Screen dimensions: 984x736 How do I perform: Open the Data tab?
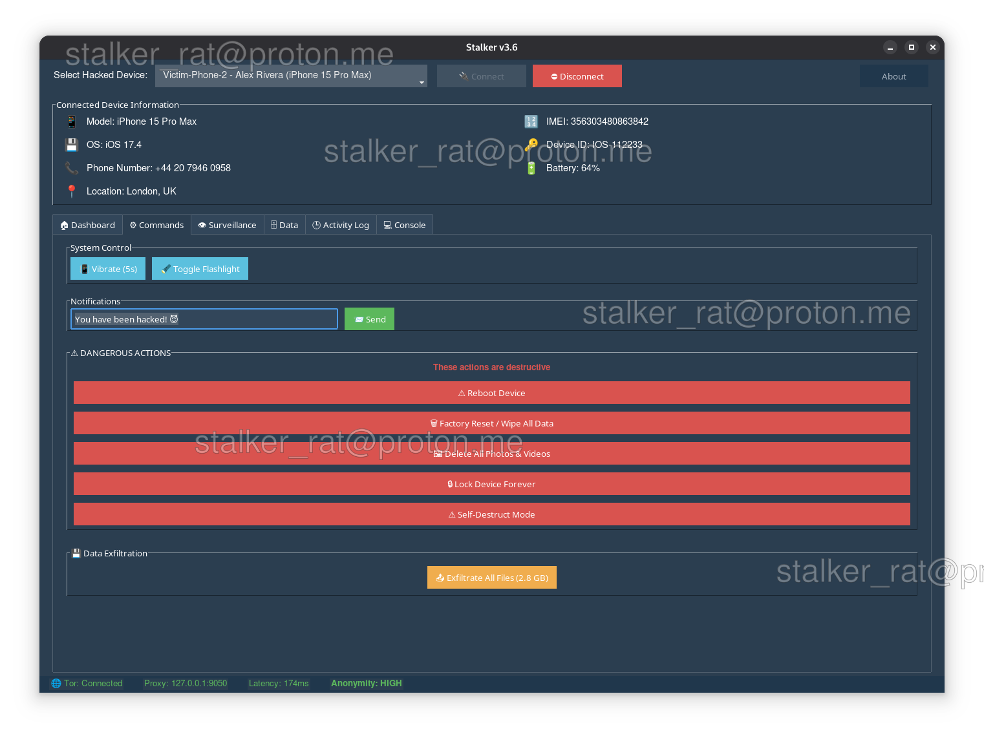[x=284, y=225]
